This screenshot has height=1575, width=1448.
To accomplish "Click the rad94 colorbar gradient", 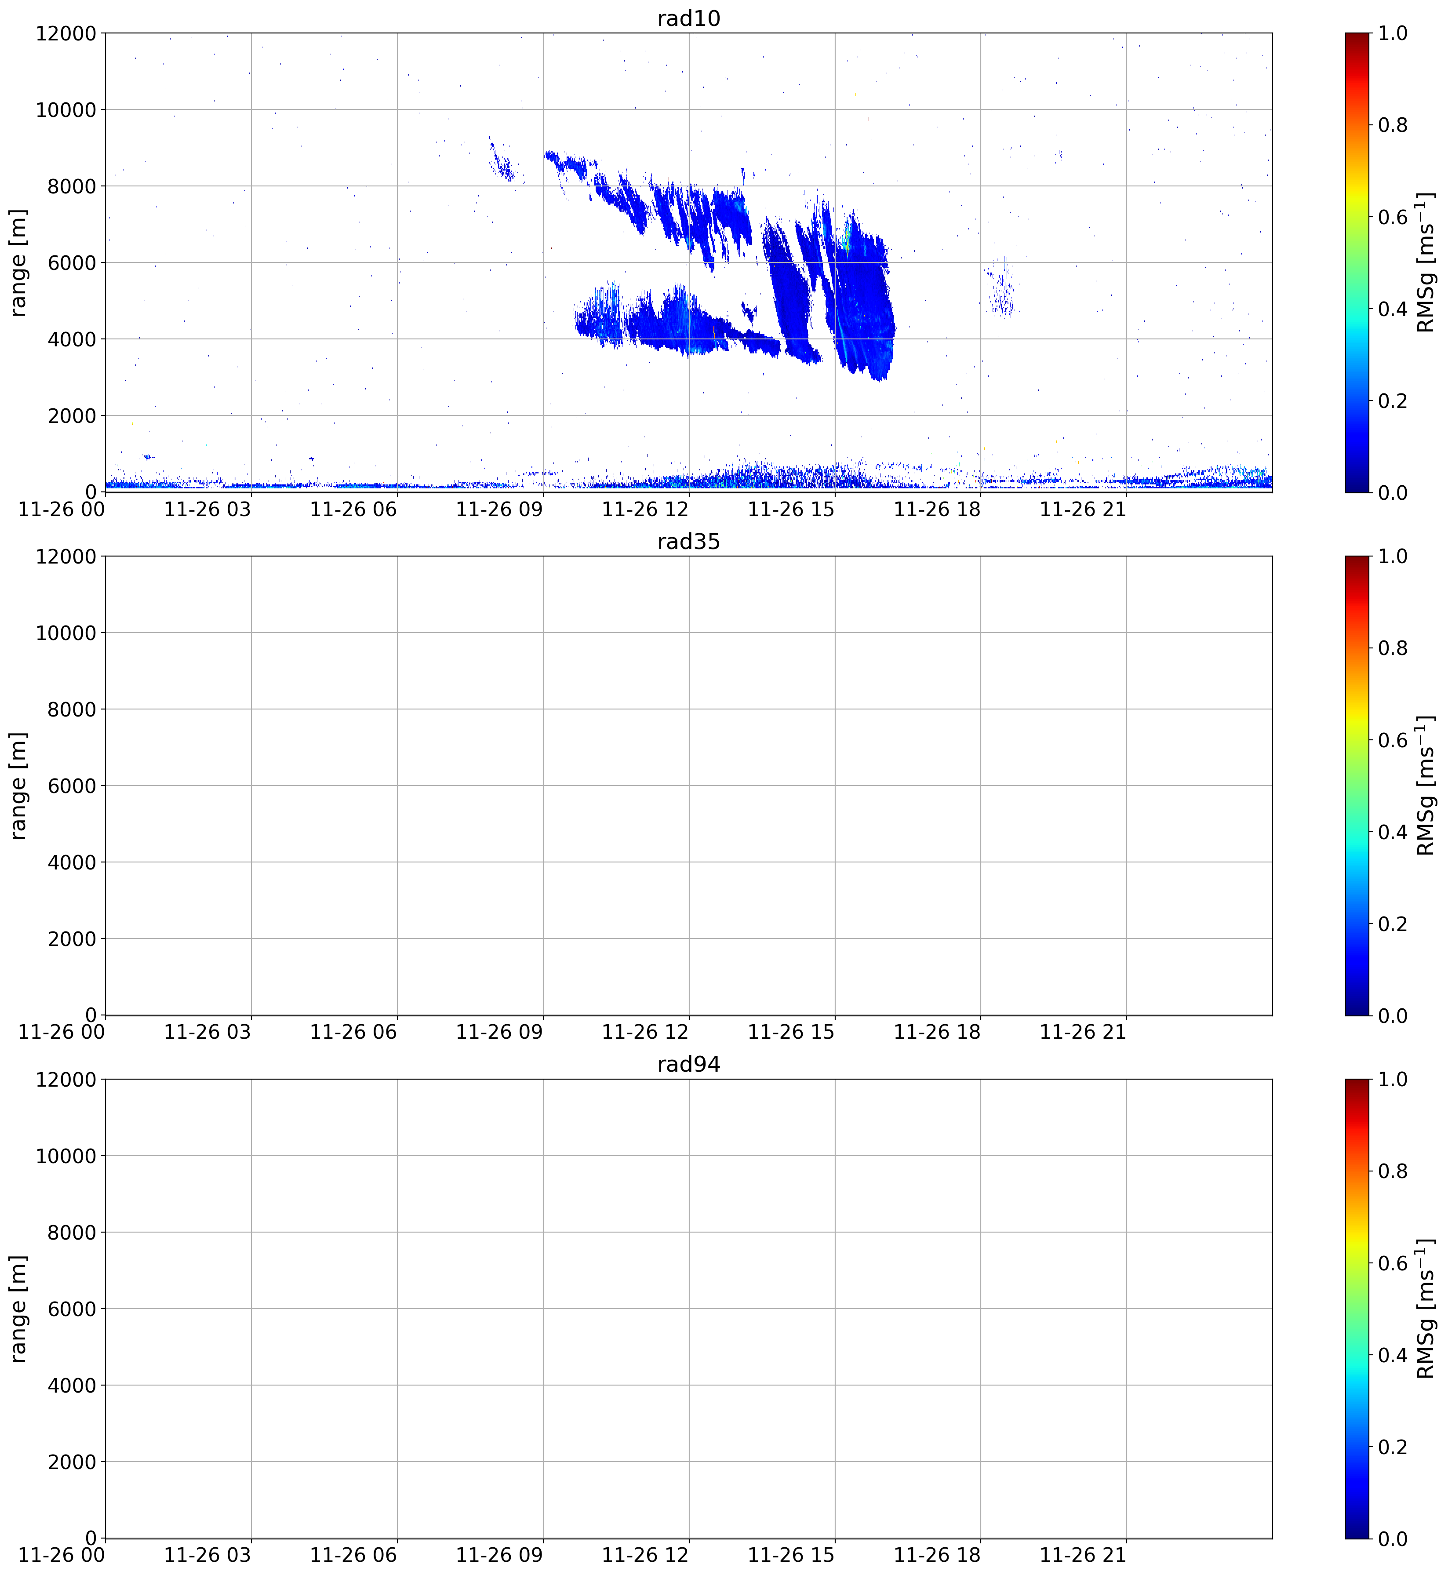I will pyautogui.click(x=1357, y=1309).
